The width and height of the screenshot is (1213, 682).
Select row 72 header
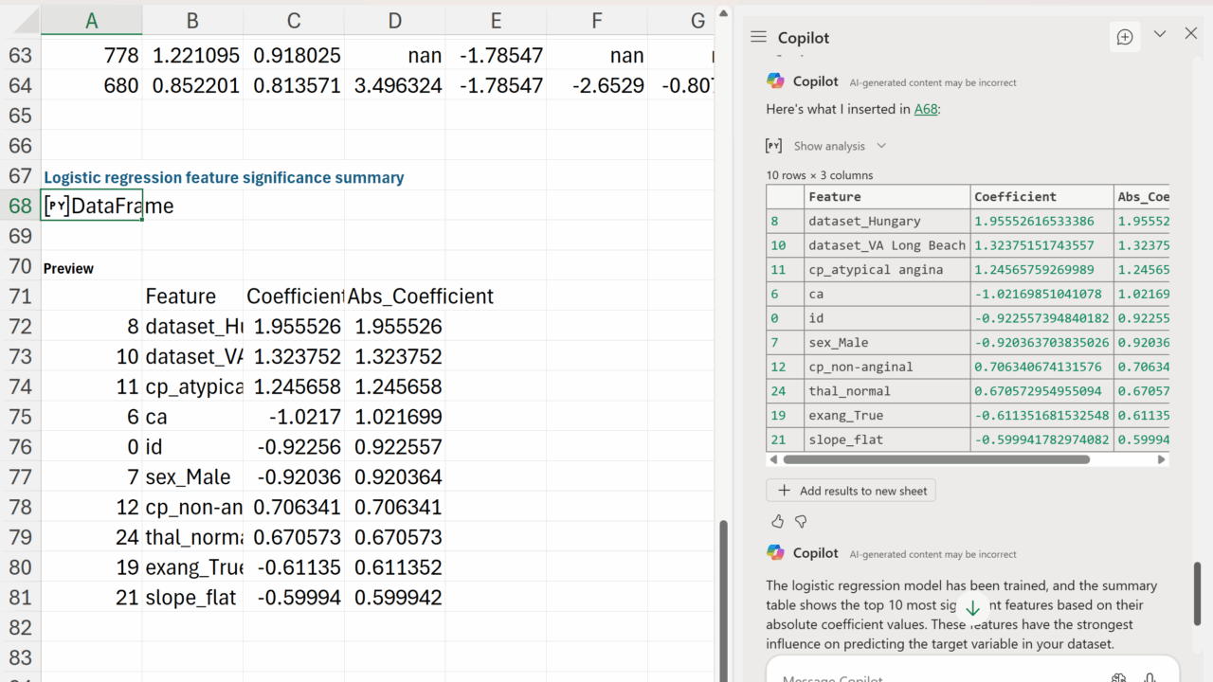tap(20, 327)
